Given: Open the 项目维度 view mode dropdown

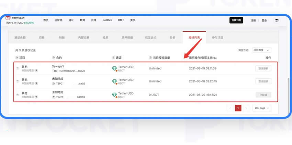Looking at the screenshot, I should click(261, 50).
